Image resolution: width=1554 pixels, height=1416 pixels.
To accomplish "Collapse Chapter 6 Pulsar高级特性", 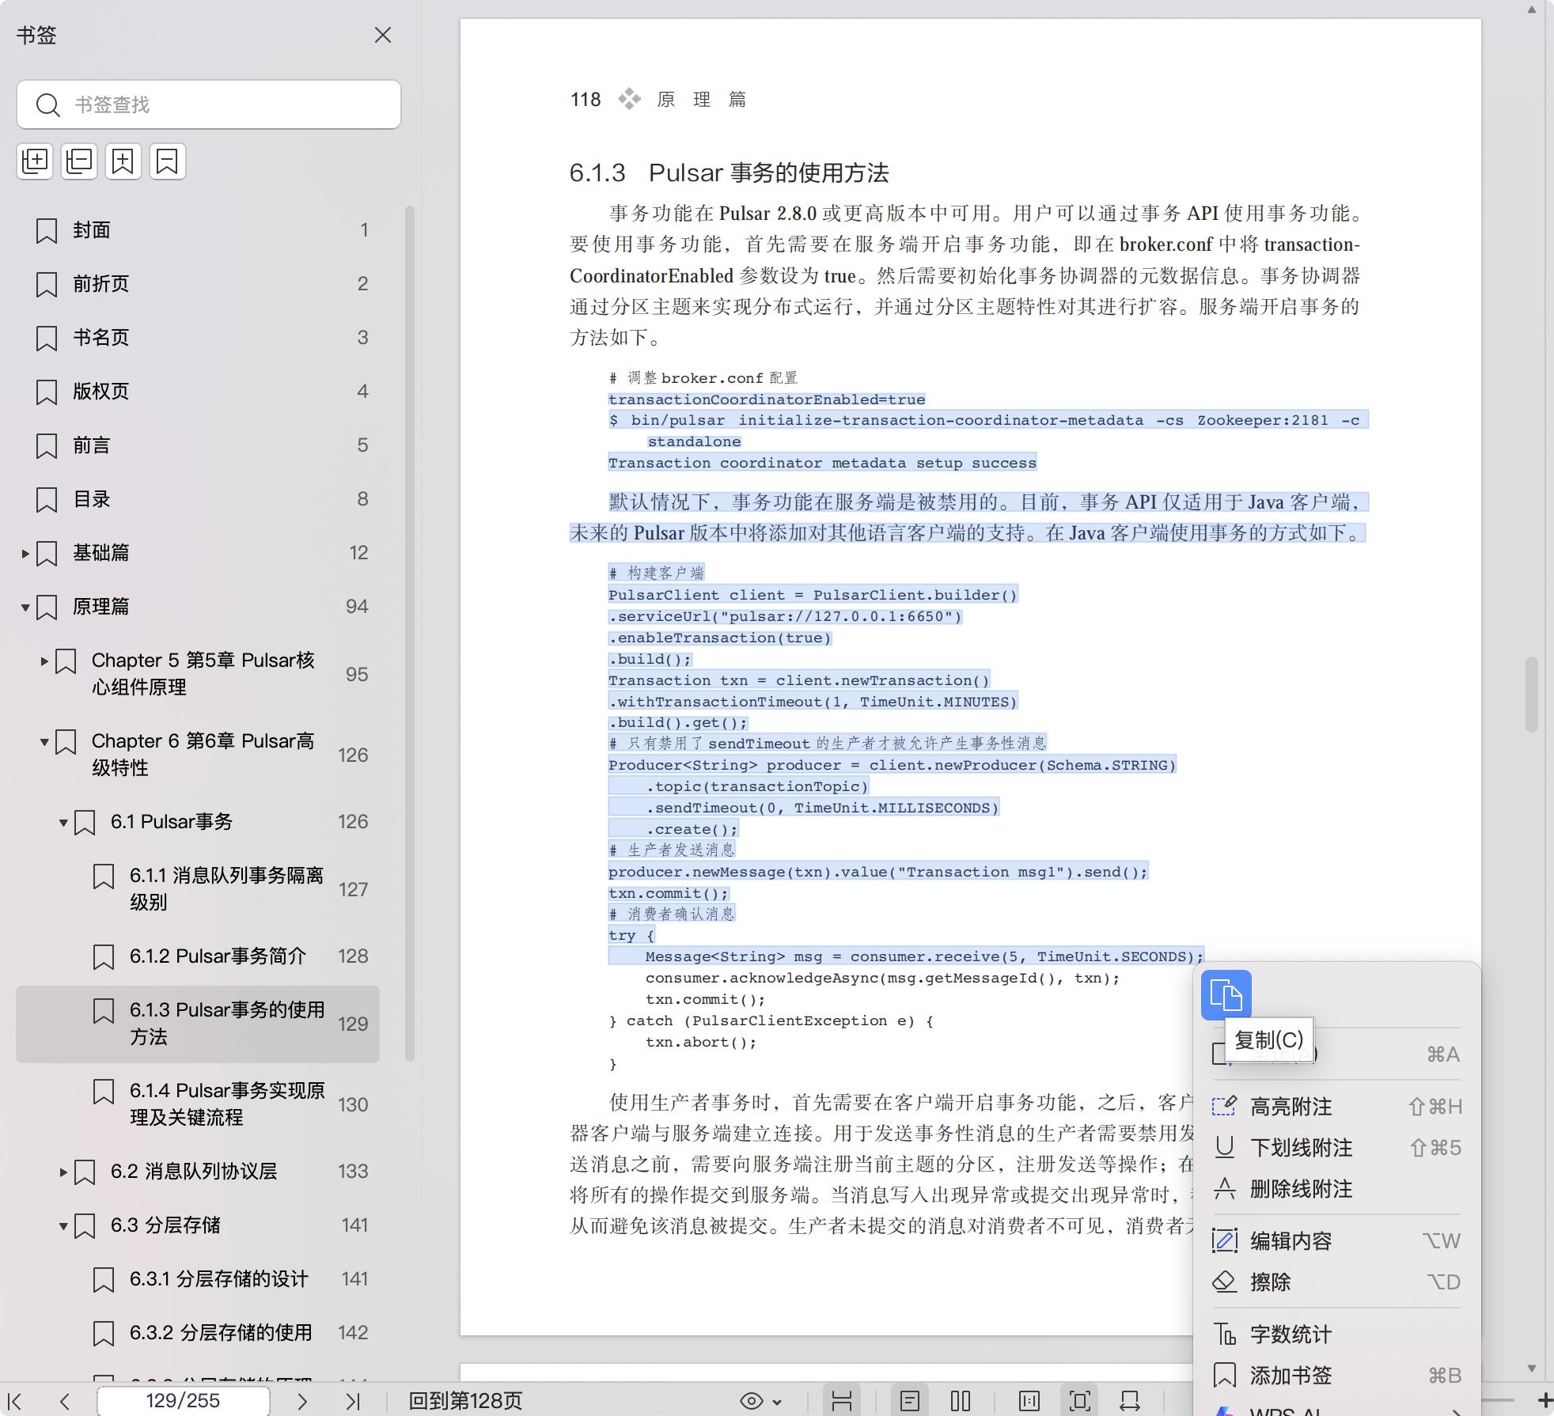I will coord(44,742).
